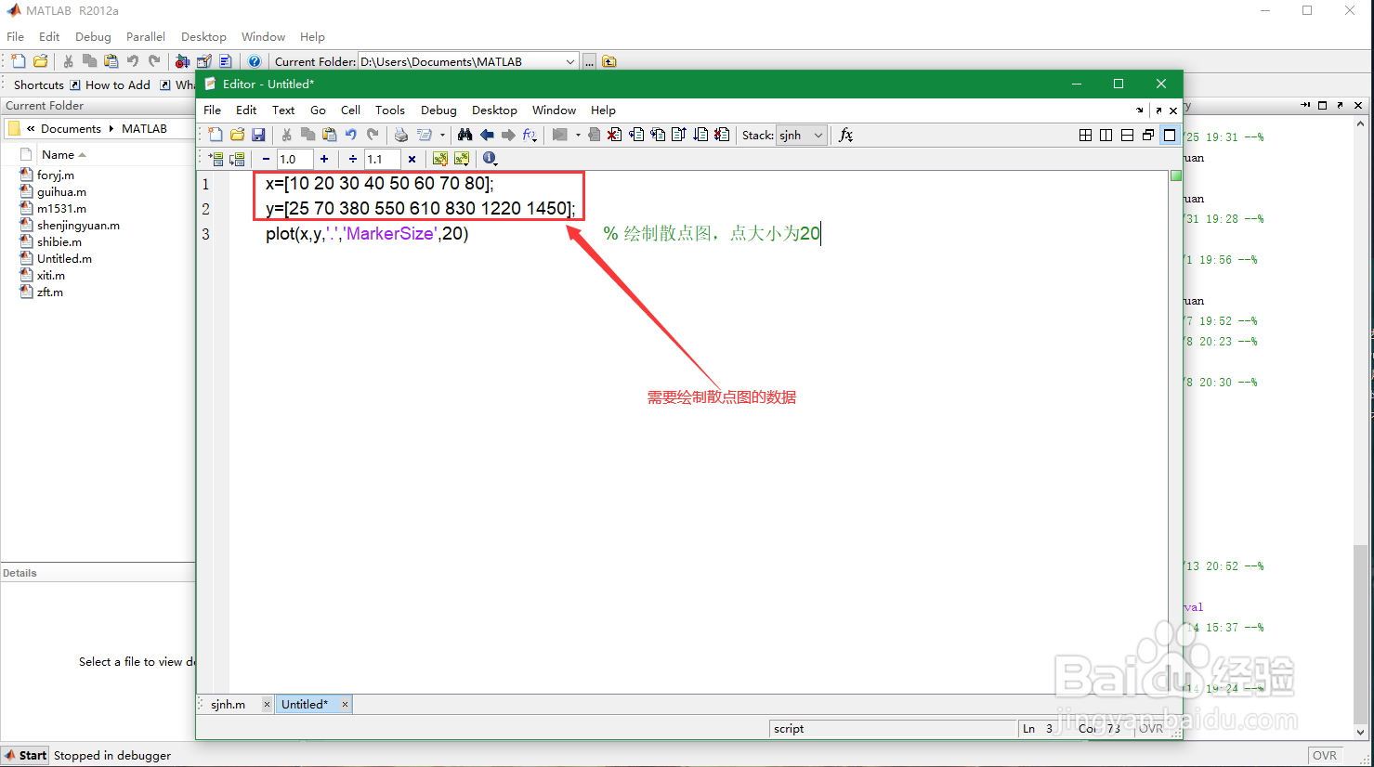Cut selection in Editor toolbar
The image size is (1374, 767).
click(286, 135)
